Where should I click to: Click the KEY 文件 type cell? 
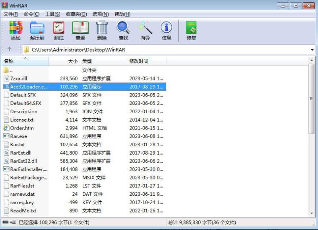point(92,202)
